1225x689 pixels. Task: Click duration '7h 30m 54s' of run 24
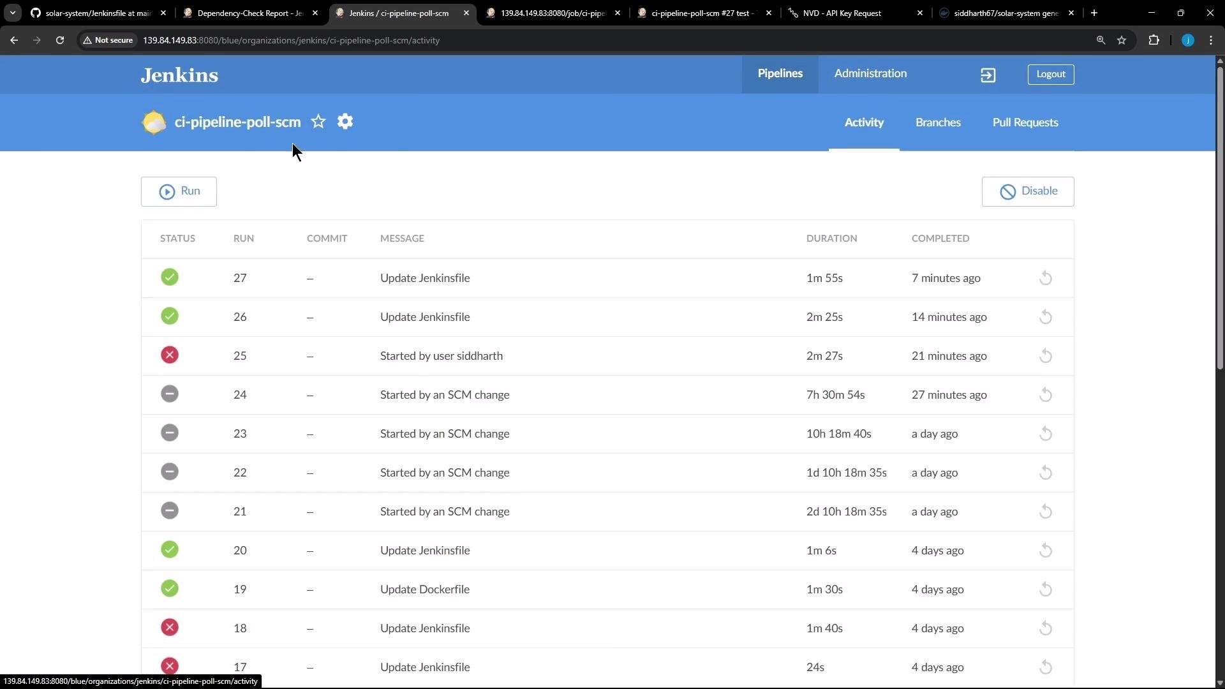[x=835, y=395]
